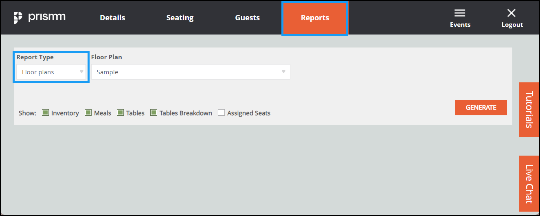Uncheck Tables Breakdown option

tap(154, 112)
